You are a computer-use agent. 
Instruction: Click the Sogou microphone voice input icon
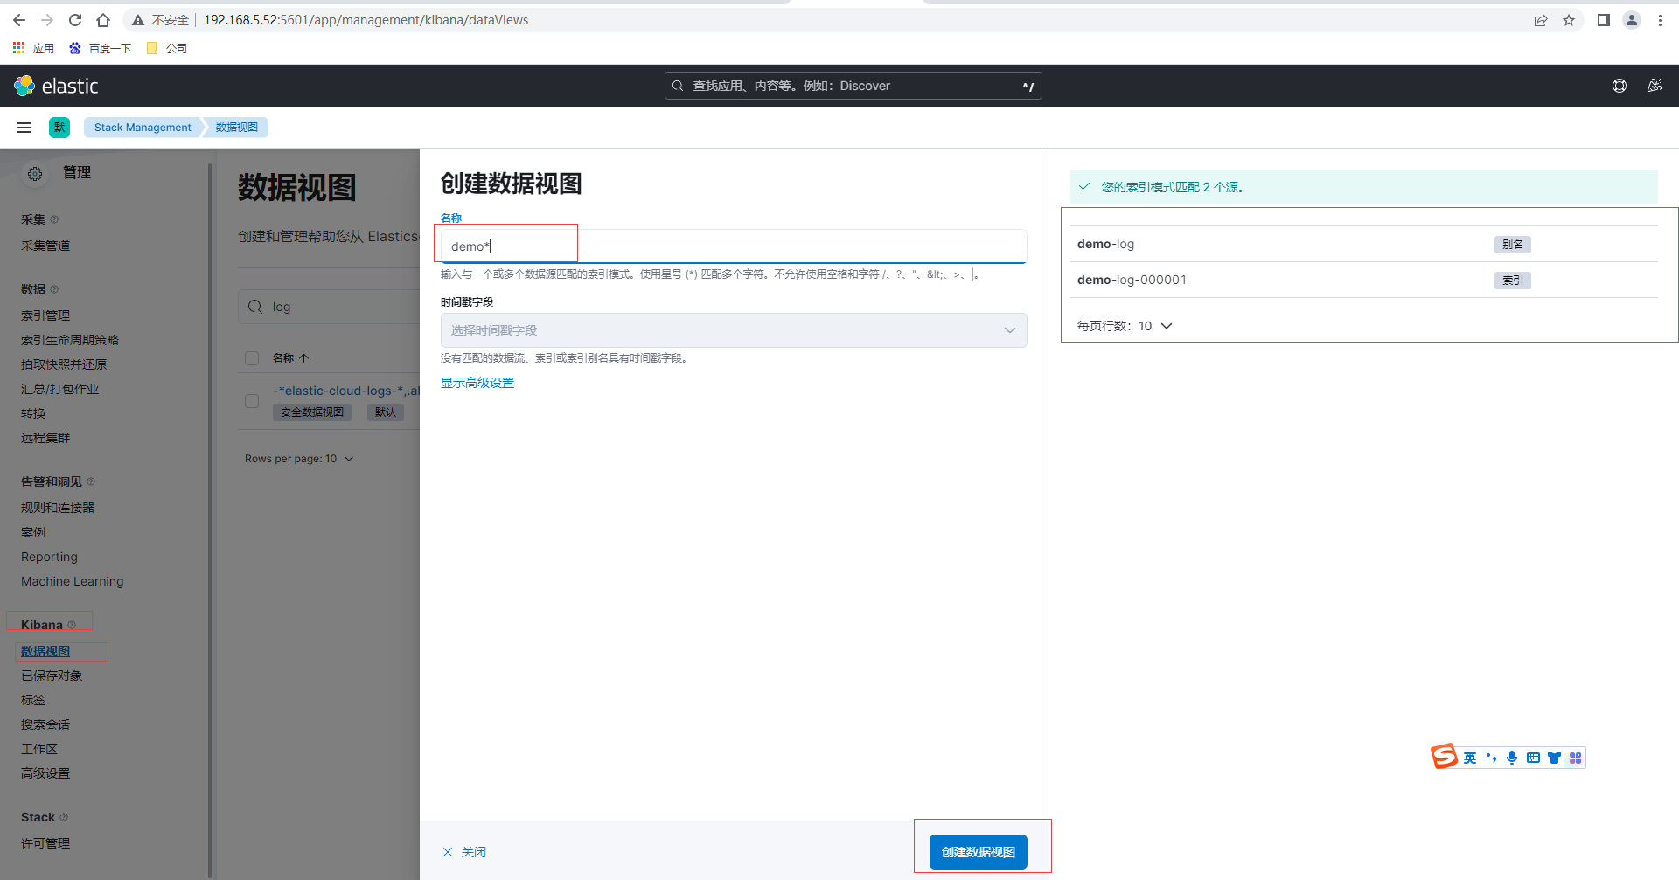pyautogui.click(x=1512, y=758)
